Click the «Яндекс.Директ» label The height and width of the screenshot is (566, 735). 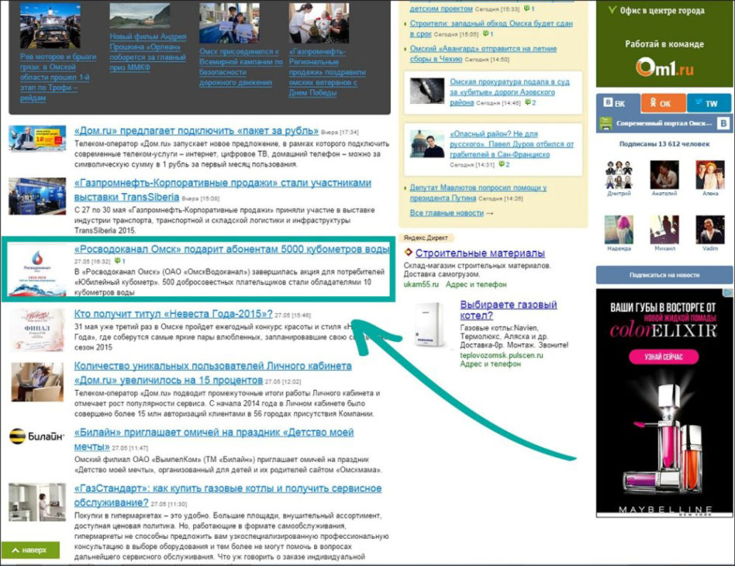coord(425,238)
